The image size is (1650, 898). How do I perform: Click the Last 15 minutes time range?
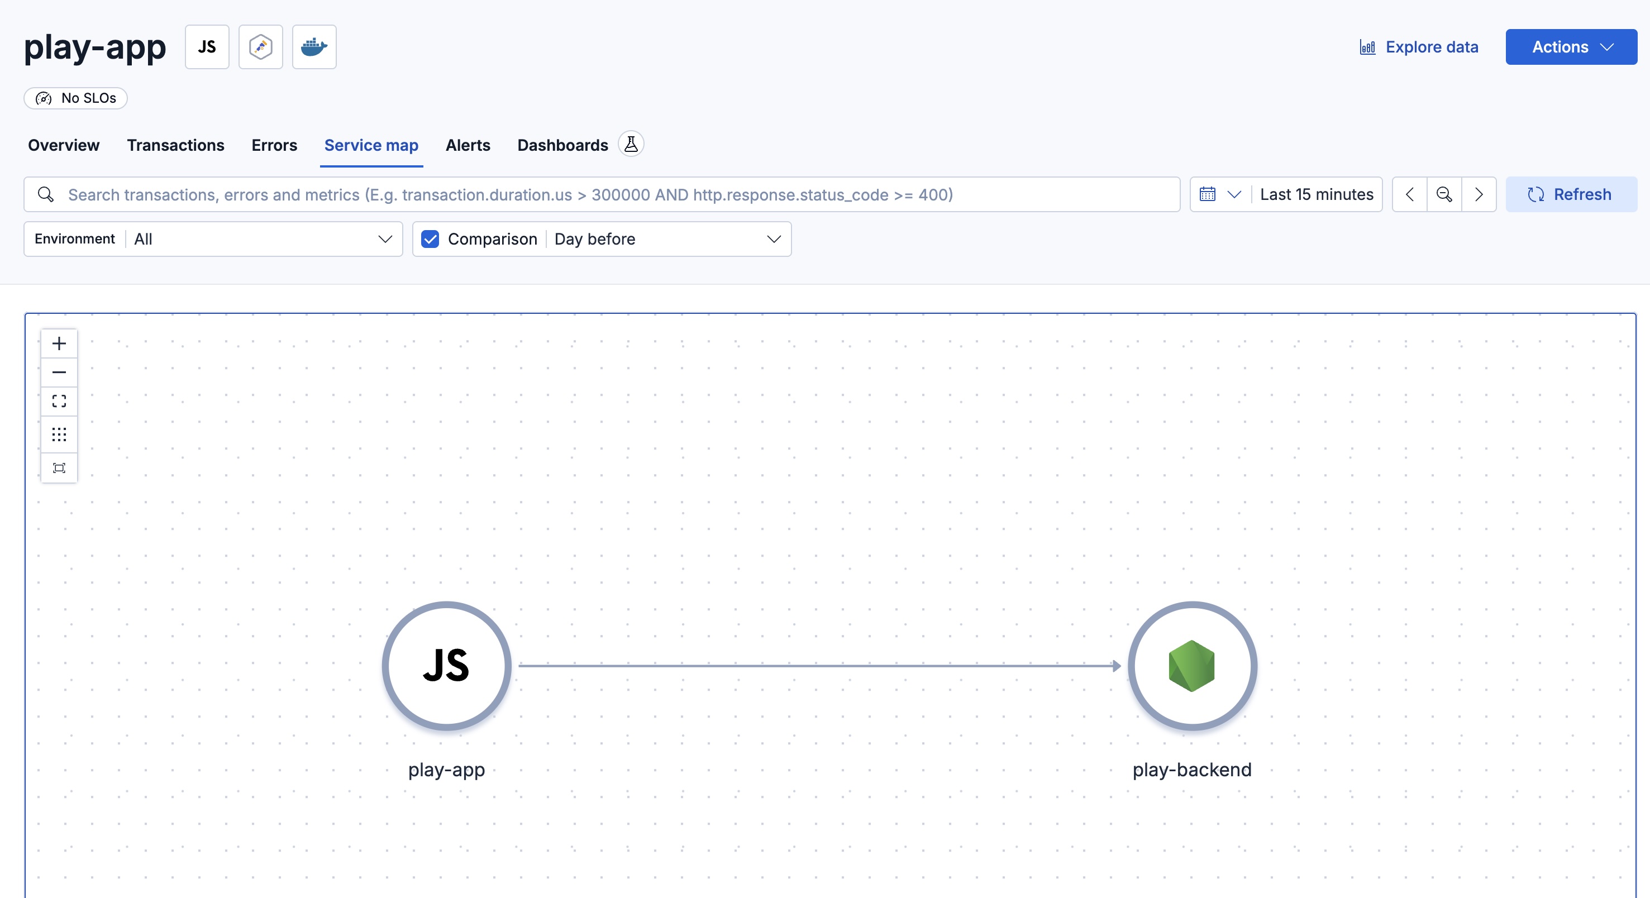point(1317,195)
